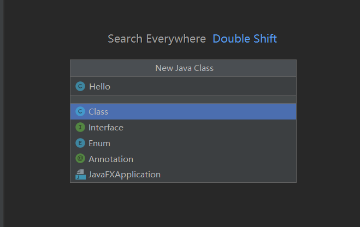
Task: Choose the JavaFXApplication template
Action: (x=125, y=175)
